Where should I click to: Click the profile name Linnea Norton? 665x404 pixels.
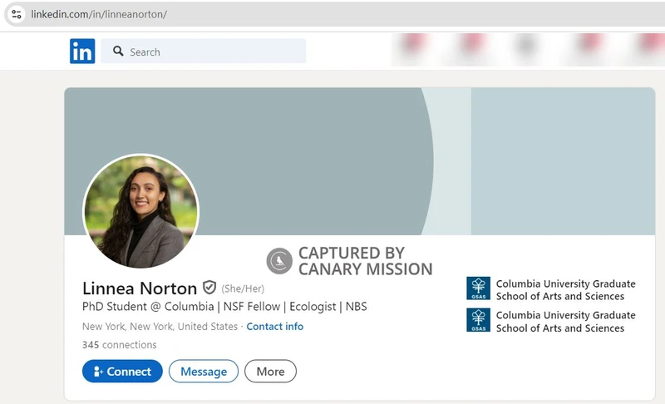pos(140,288)
